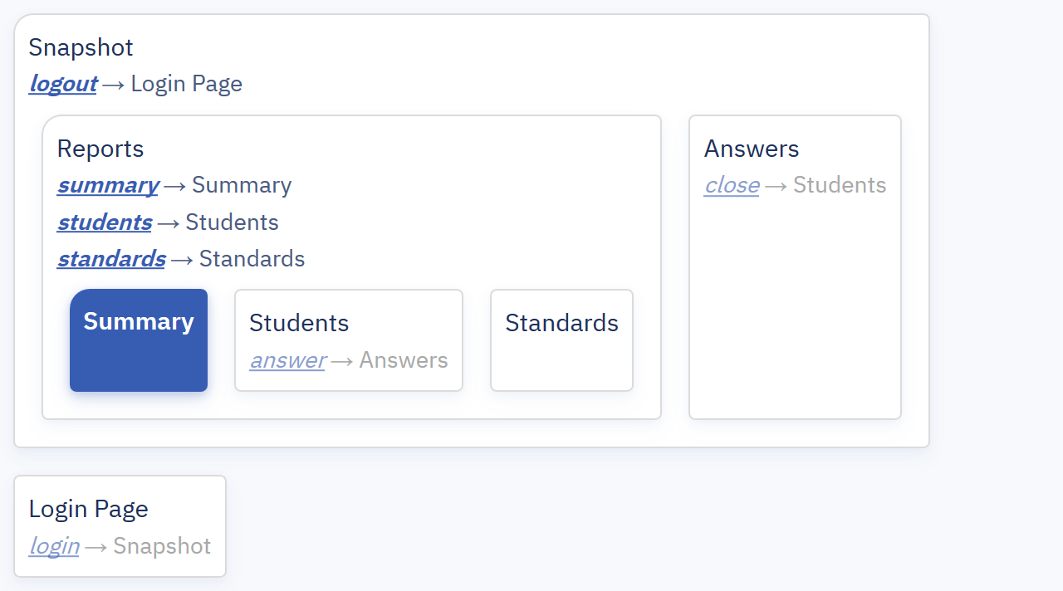The image size is (1063, 591).
Task: Select the Students state box title
Action: coord(299,323)
